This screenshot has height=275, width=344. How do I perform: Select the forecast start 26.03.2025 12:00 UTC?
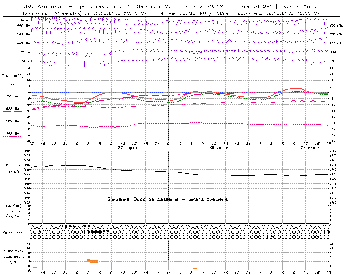click(121, 13)
